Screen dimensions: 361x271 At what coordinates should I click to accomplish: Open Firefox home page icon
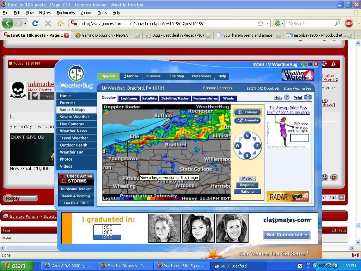coord(60,23)
